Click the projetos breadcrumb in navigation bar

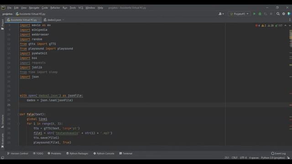7,14
